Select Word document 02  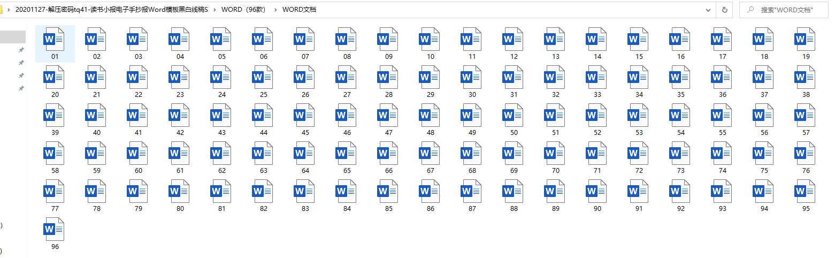pos(96,39)
